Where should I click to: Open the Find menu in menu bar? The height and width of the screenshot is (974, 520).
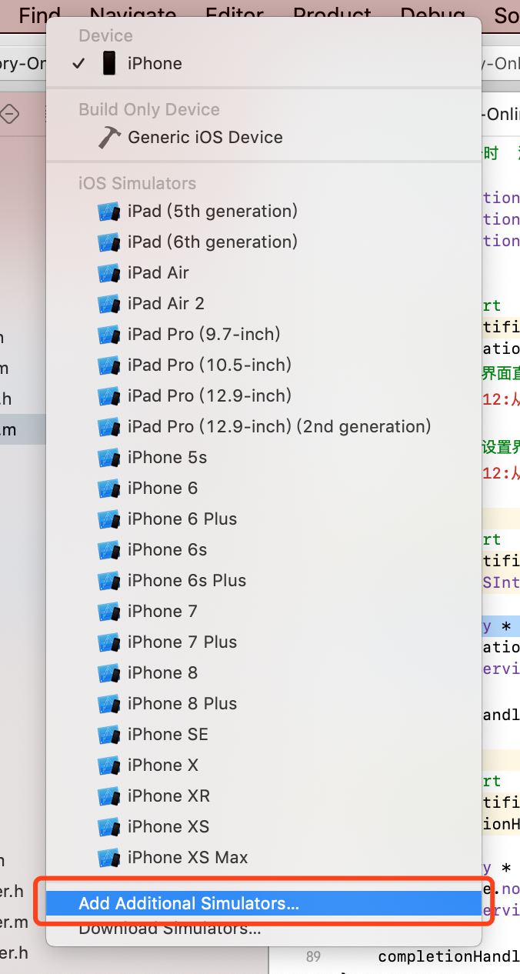[x=40, y=15]
